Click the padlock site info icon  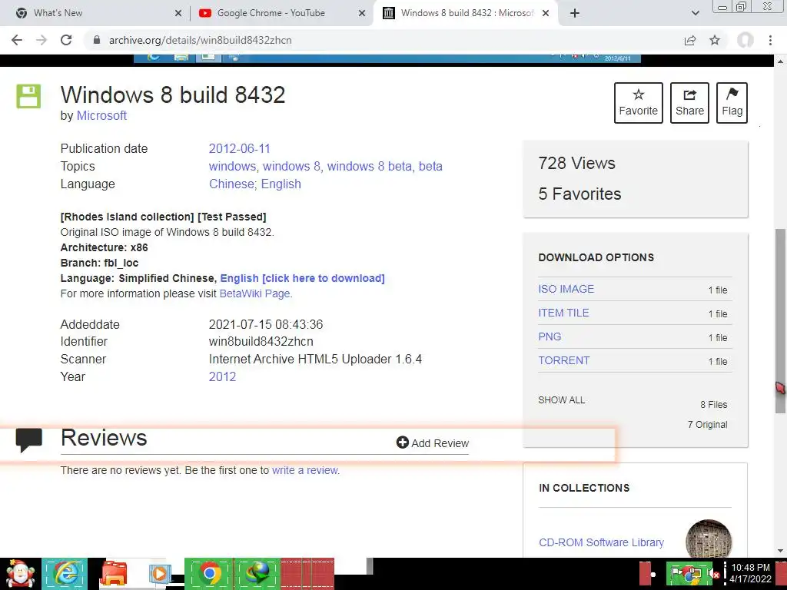click(97, 40)
